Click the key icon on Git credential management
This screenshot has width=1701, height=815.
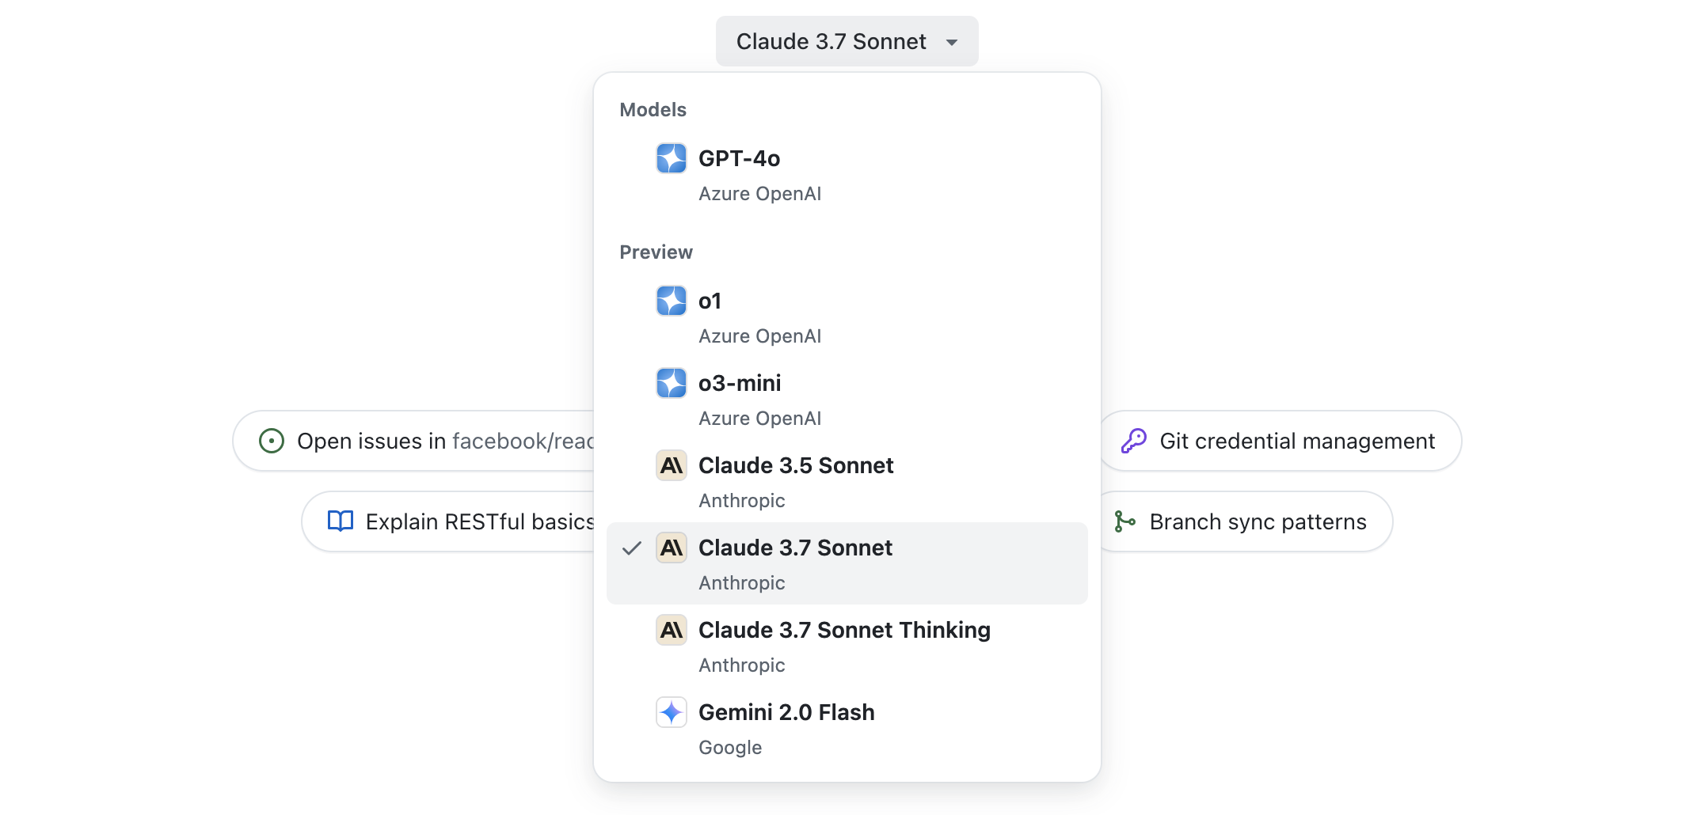click(1133, 441)
